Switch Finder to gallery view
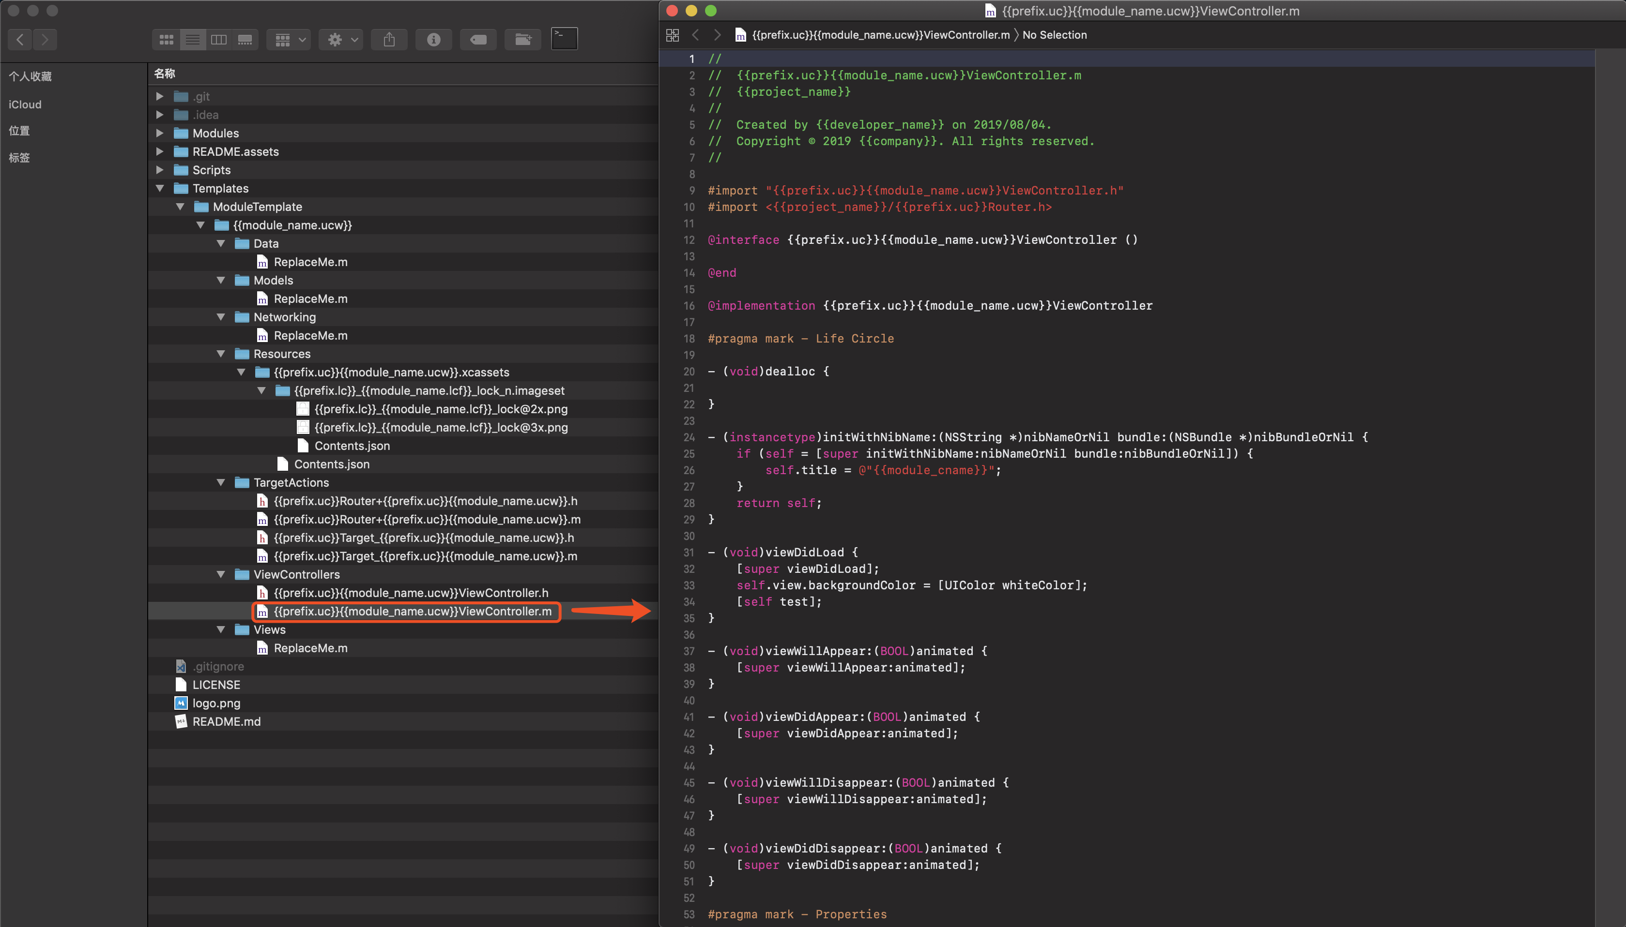The width and height of the screenshot is (1626, 927). [x=245, y=40]
